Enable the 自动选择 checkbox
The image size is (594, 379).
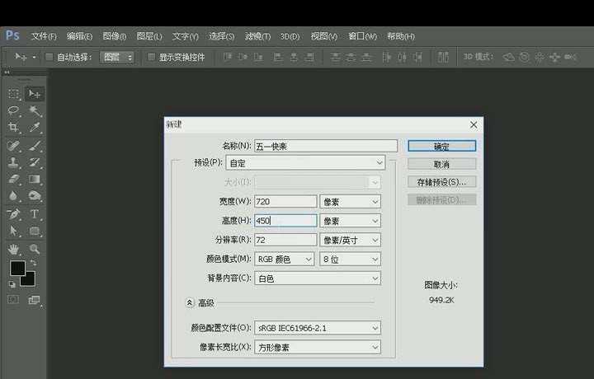point(49,57)
